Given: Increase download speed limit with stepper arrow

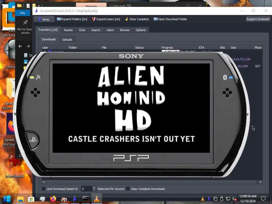Looking at the screenshot, I should click(x=94, y=188).
